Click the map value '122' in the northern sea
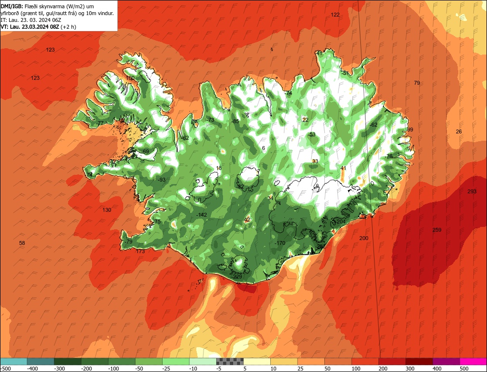Viewport: 487px width, 372px height. (335, 15)
